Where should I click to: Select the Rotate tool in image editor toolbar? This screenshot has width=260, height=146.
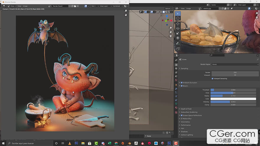point(178,29)
